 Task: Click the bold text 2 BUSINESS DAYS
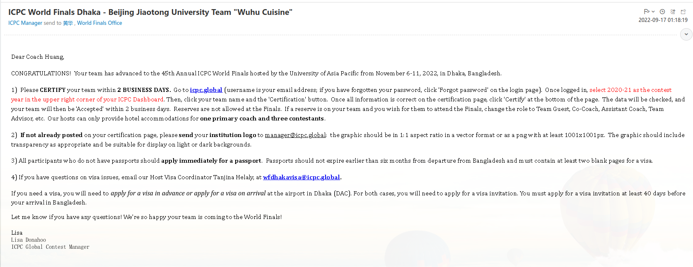(x=144, y=90)
